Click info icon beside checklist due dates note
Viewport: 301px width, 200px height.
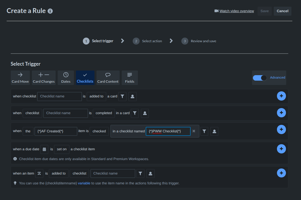(x=15, y=159)
